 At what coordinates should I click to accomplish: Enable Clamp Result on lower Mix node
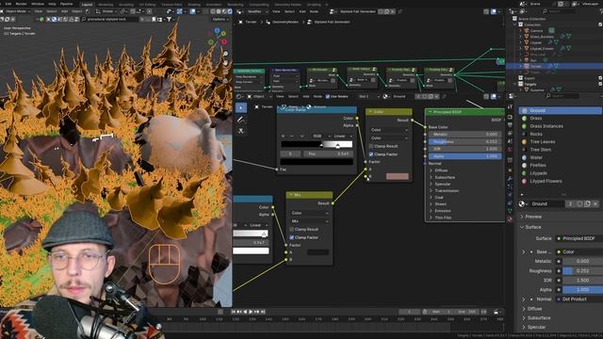click(x=291, y=230)
